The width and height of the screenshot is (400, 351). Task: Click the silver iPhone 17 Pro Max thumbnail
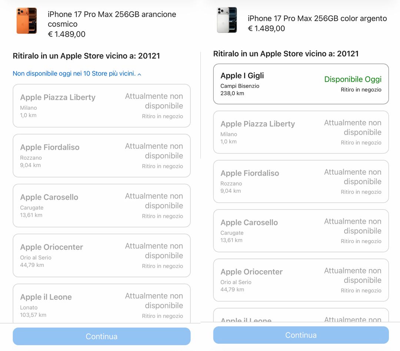[227, 20]
